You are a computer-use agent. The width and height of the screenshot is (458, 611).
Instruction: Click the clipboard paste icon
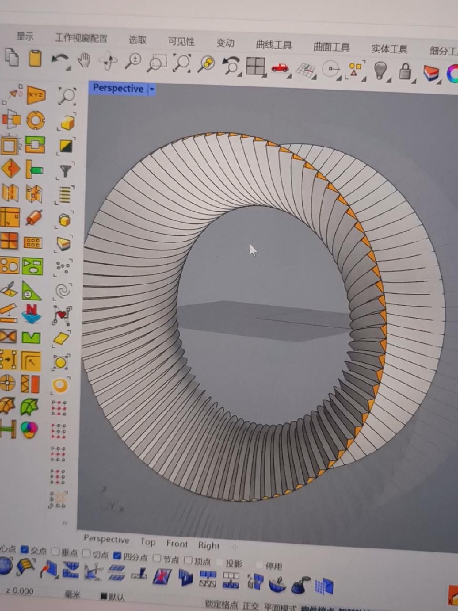(x=35, y=58)
